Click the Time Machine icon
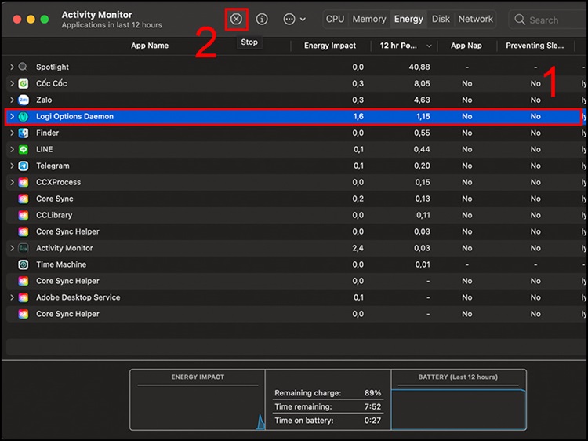This screenshot has width=588, height=441. (x=24, y=265)
